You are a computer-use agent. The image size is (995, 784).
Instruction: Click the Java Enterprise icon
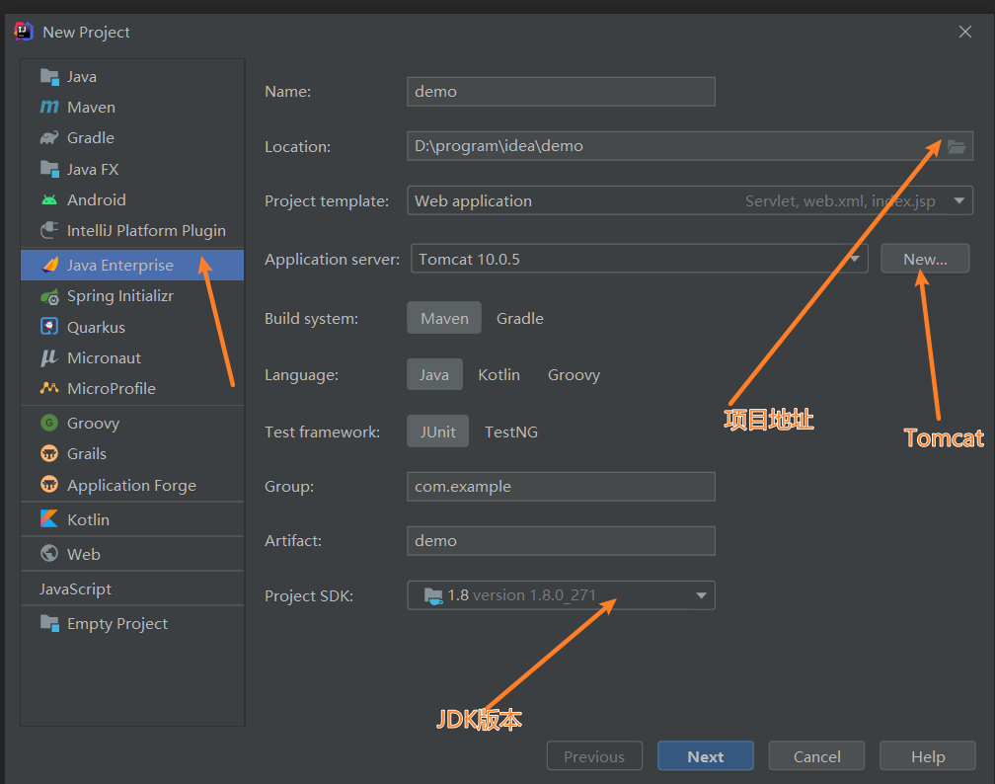[49, 265]
